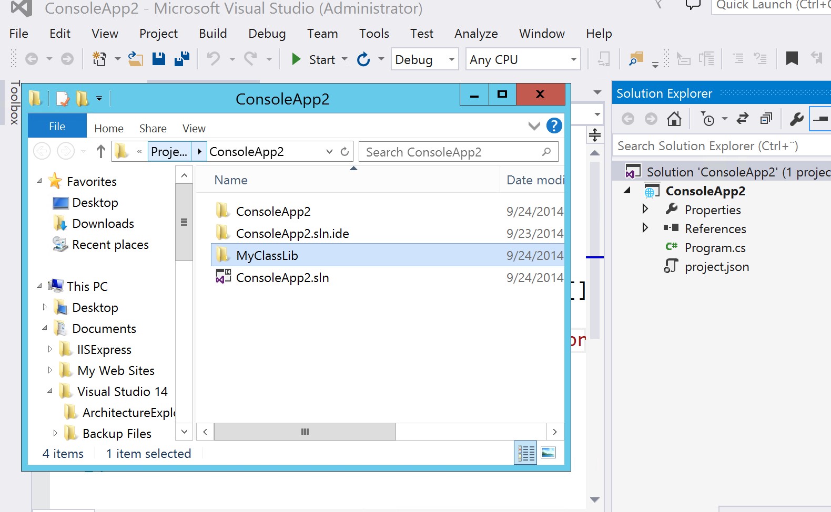Select project.json in Solution Explorer
Screen dimensions: 831x512
point(716,267)
